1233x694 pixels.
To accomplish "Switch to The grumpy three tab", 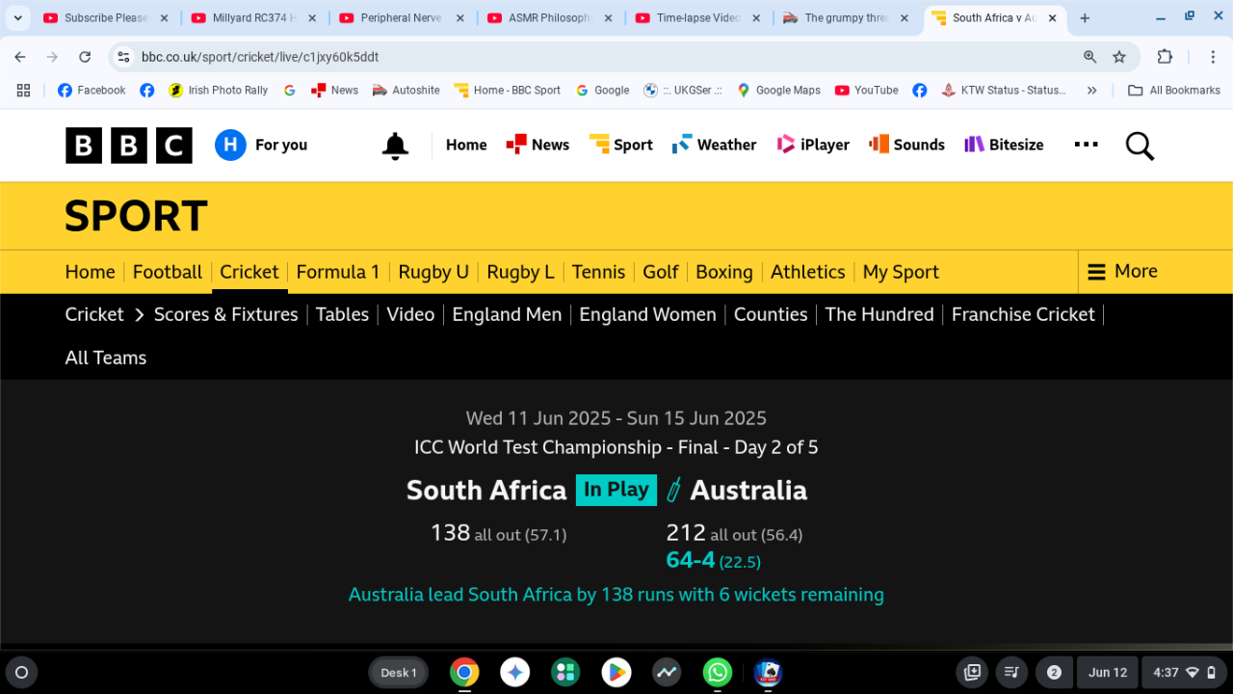I will [848, 18].
